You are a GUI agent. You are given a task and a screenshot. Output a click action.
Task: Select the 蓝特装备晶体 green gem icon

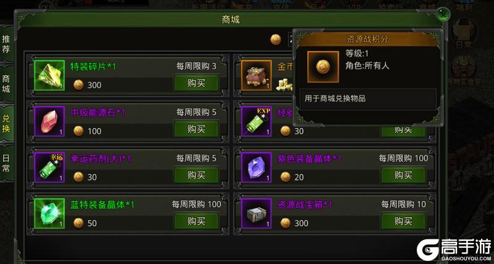point(49,213)
